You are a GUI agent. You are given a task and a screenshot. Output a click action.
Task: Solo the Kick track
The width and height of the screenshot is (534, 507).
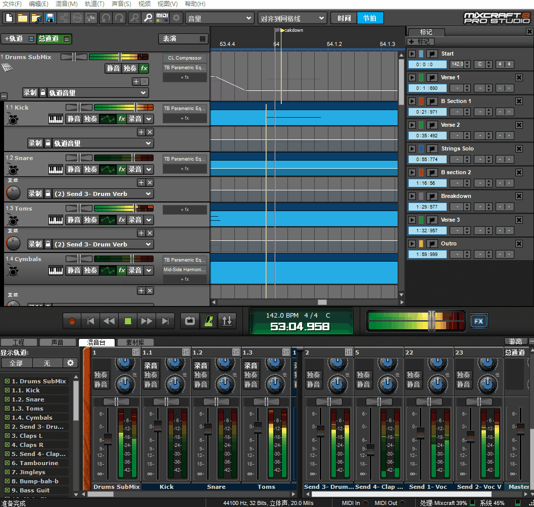point(90,119)
